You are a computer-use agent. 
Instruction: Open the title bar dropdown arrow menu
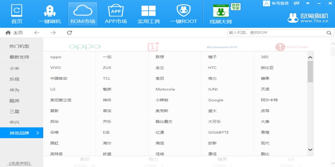pyautogui.click(x=308, y=3)
